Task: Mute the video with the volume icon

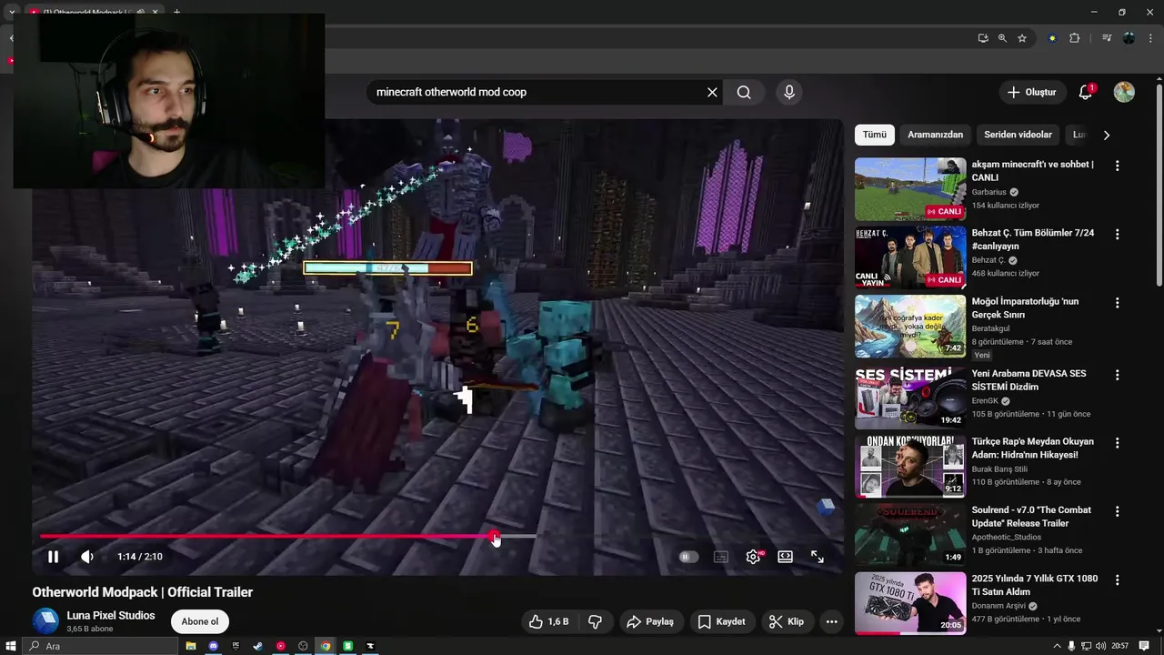Action: pos(86,557)
